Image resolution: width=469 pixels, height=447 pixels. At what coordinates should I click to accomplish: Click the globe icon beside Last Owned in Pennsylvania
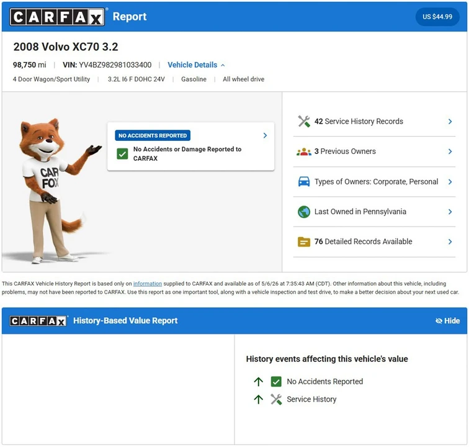point(304,212)
